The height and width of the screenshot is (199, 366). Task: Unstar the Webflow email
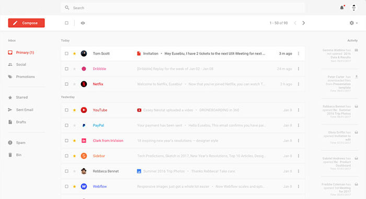tap(74, 186)
